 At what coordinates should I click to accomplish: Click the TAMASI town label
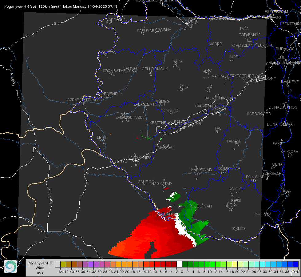coord(233,141)
